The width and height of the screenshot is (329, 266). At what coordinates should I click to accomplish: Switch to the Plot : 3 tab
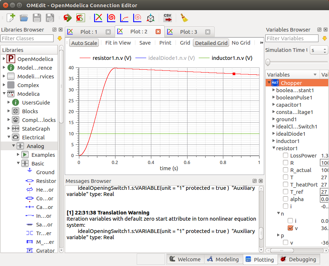pos(189,32)
